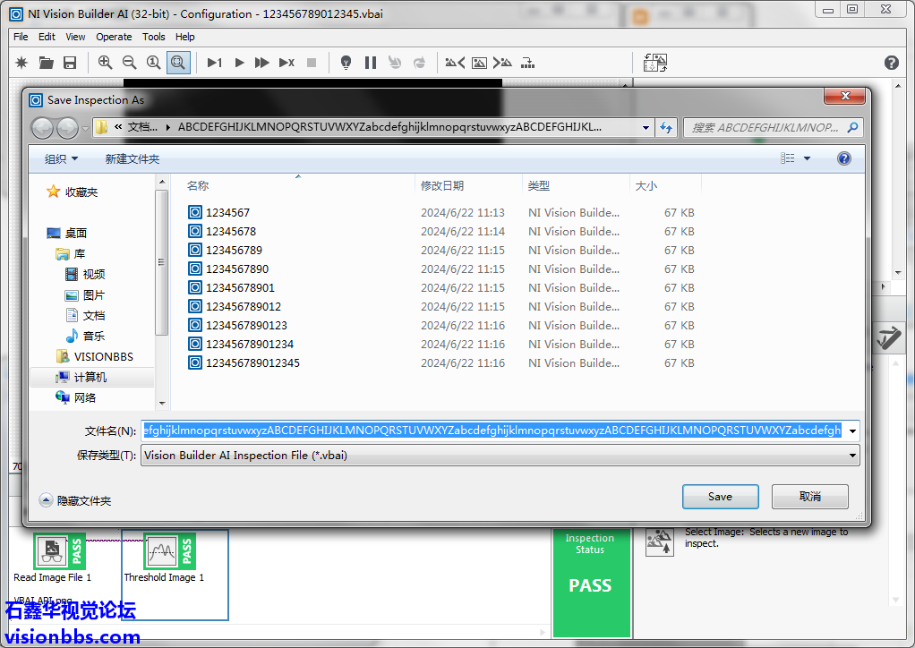The width and height of the screenshot is (915, 648).
Task: Click the Zoom In magnifier icon
Action: click(106, 63)
